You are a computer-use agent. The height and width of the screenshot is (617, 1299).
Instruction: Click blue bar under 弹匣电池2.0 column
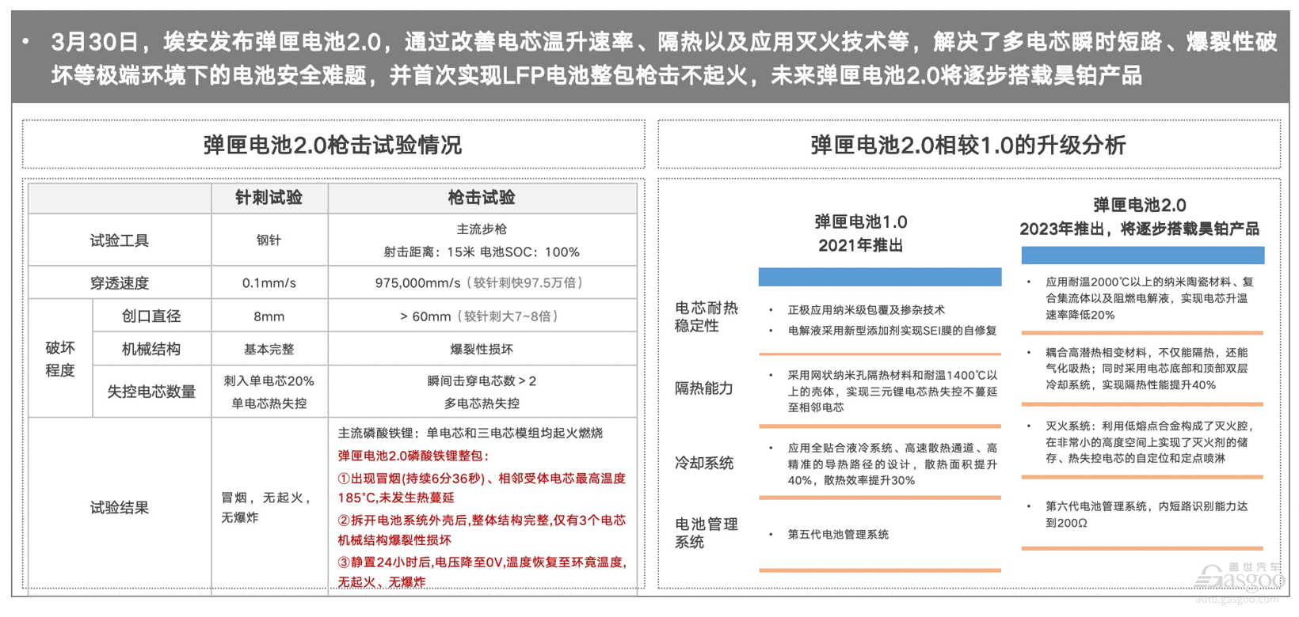1143,256
